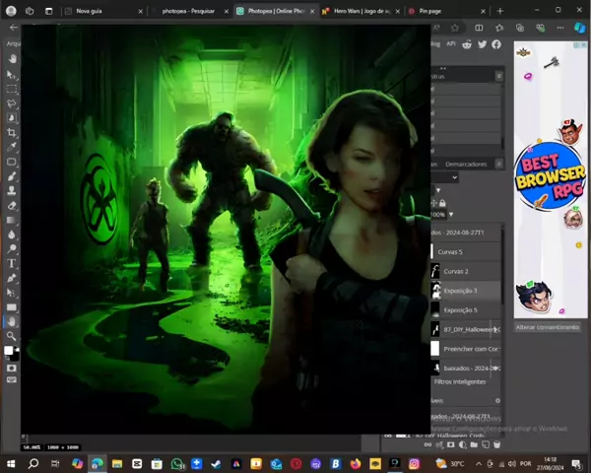Image resolution: width=591 pixels, height=473 pixels.
Task: Select the Path Select tool
Action: tap(12, 293)
